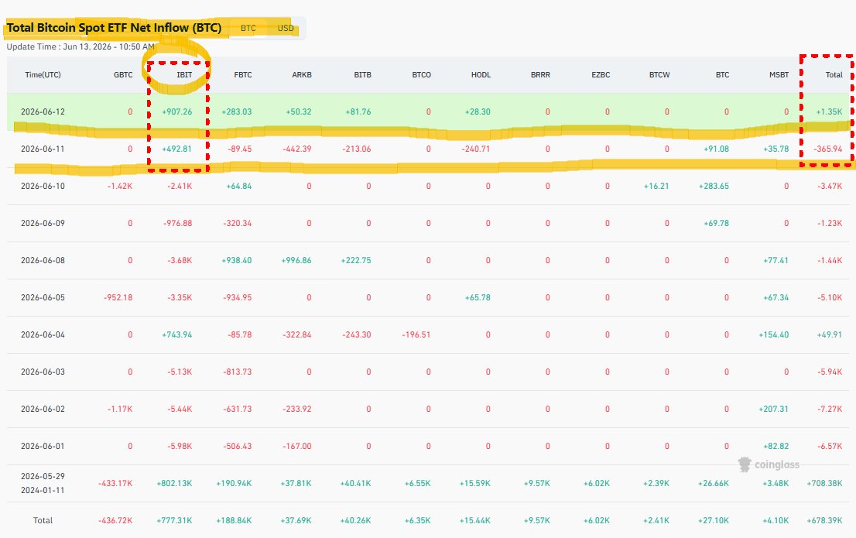
Task: Click the BTC value +283.65
Action: click(714, 187)
